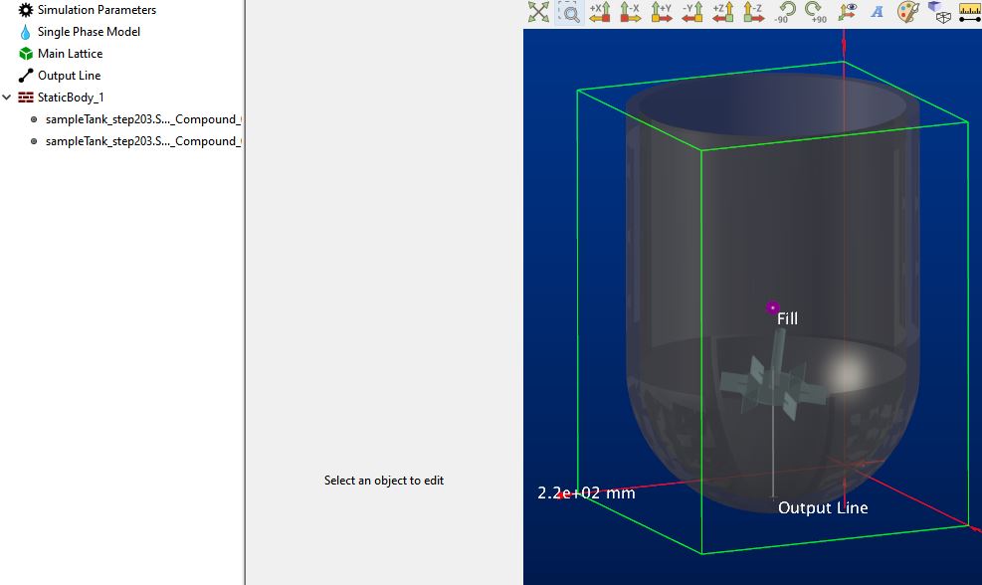Rotate the view by +90 degrees
This screenshot has width=982, height=585.
pos(816,11)
